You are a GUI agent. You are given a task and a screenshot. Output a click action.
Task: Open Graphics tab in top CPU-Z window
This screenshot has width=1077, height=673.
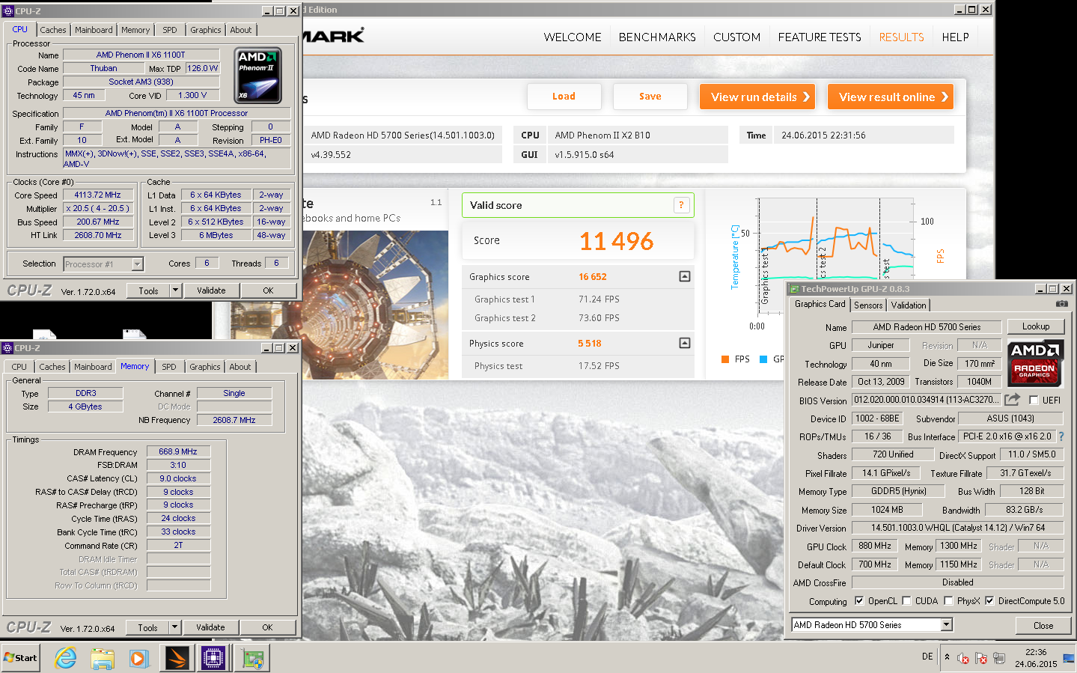pyautogui.click(x=206, y=30)
